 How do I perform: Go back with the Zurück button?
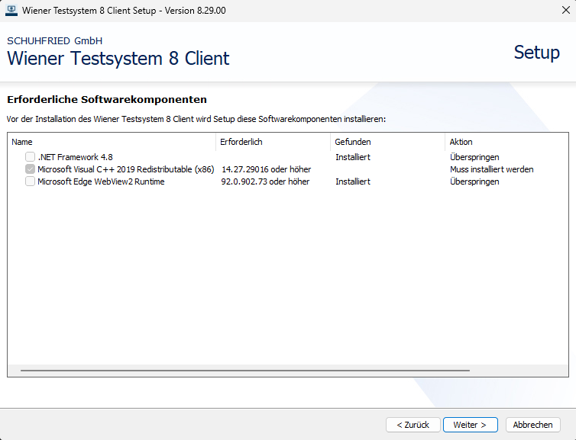click(x=413, y=425)
